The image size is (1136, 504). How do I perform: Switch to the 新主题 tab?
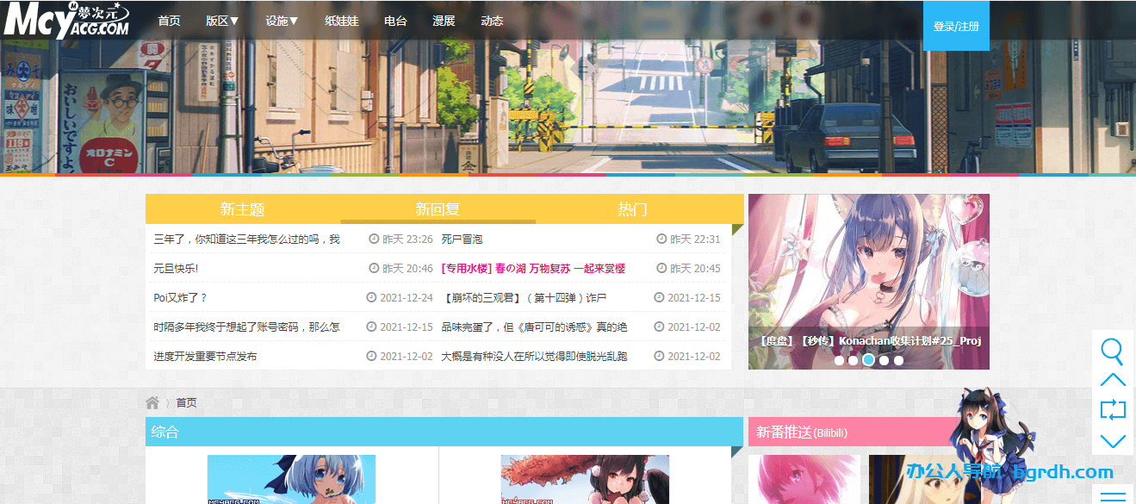click(x=242, y=209)
